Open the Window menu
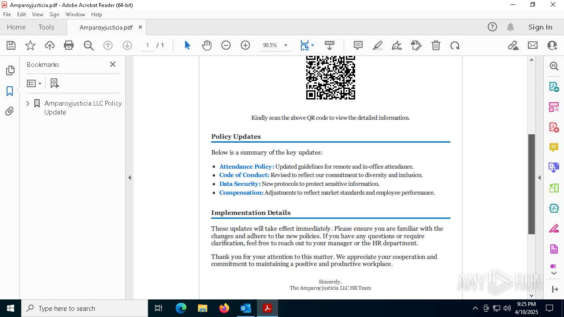Screen dimensions: 564x317 (75, 14)
